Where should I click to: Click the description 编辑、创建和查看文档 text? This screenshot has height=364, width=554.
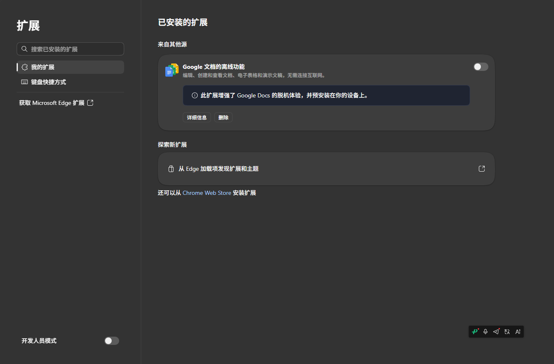[x=254, y=75]
